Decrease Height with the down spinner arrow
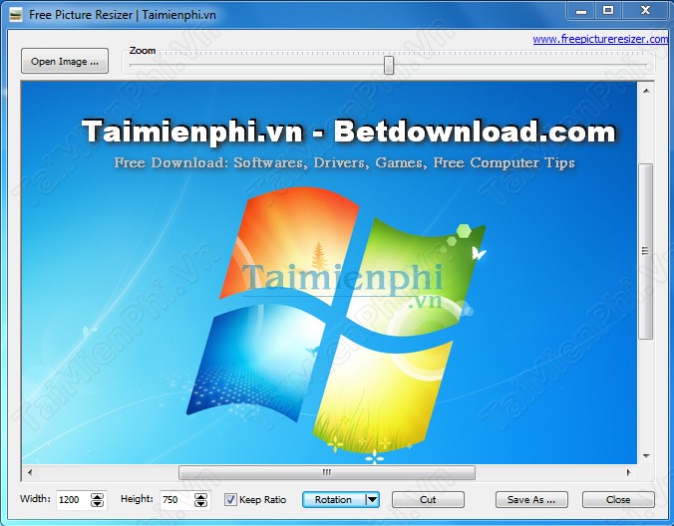 [x=201, y=504]
